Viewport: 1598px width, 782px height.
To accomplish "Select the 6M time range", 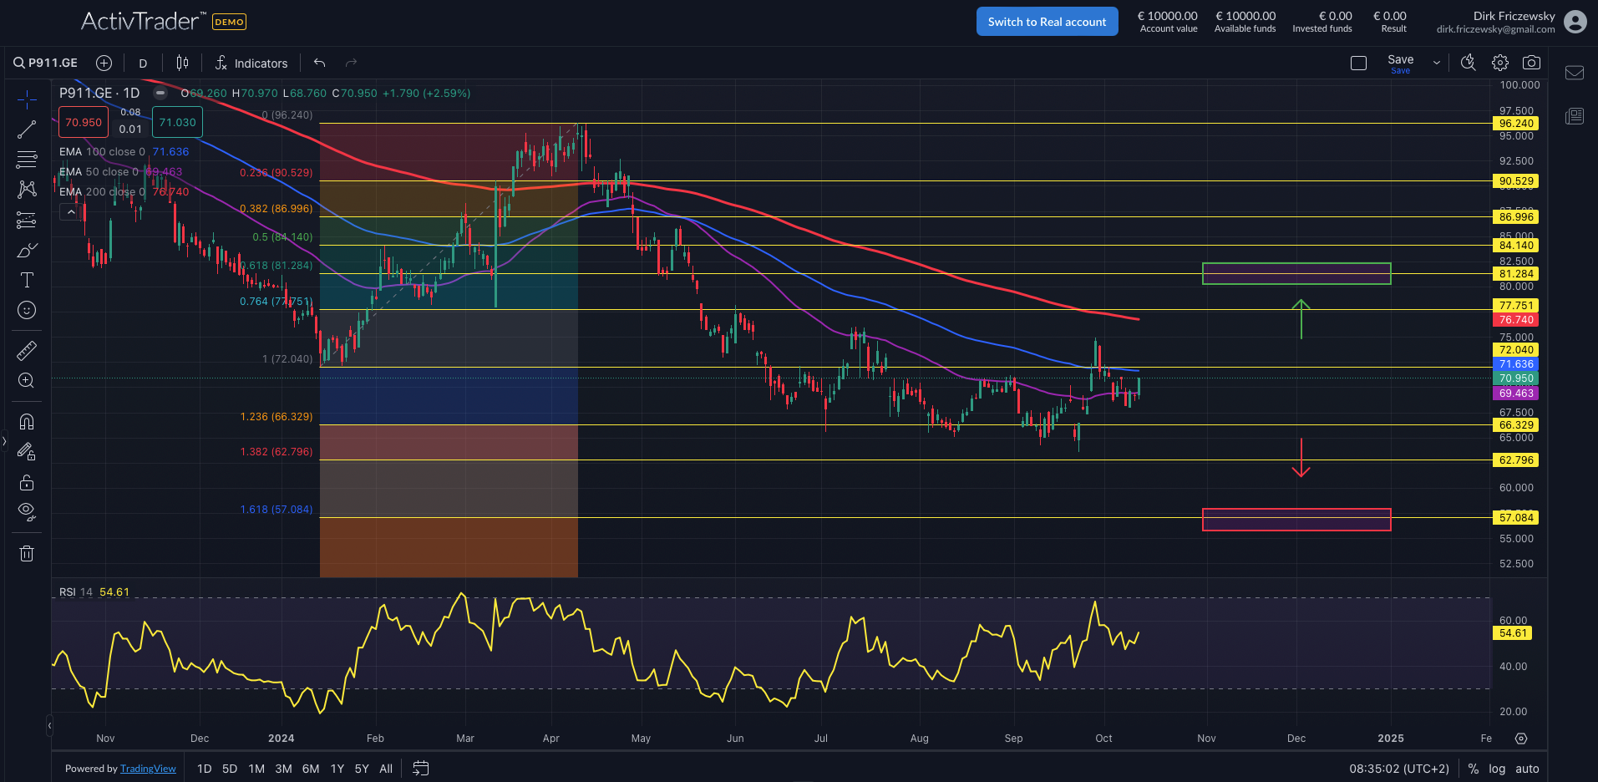I will 311,769.
